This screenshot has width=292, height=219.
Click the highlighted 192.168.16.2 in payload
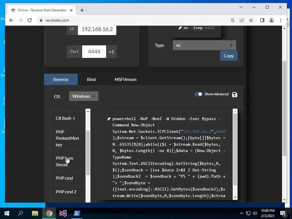pos(197,131)
